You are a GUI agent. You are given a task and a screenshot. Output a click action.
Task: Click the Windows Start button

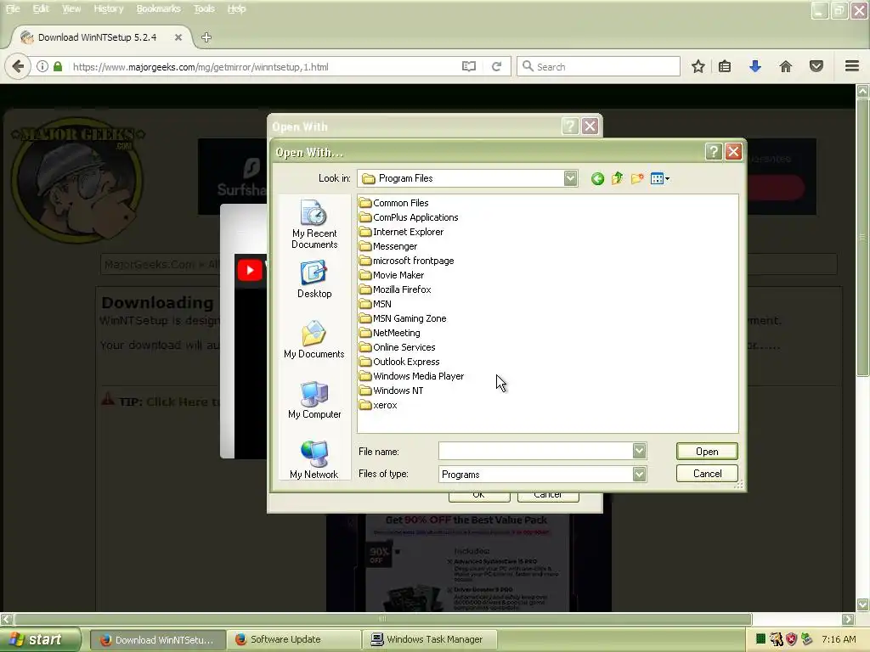coord(39,640)
